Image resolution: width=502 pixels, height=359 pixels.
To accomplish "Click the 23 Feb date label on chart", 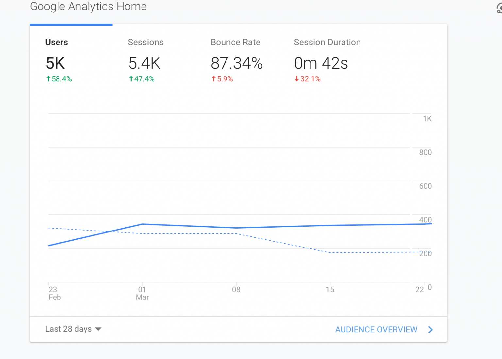I will pyautogui.click(x=55, y=293).
